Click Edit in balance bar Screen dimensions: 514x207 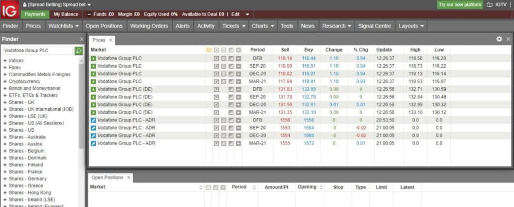(235, 15)
